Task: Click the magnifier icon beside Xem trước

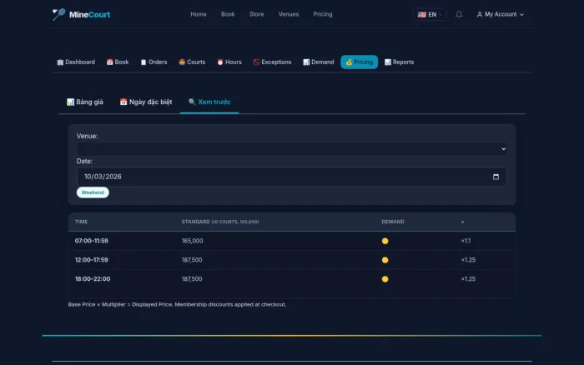Action: (192, 102)
